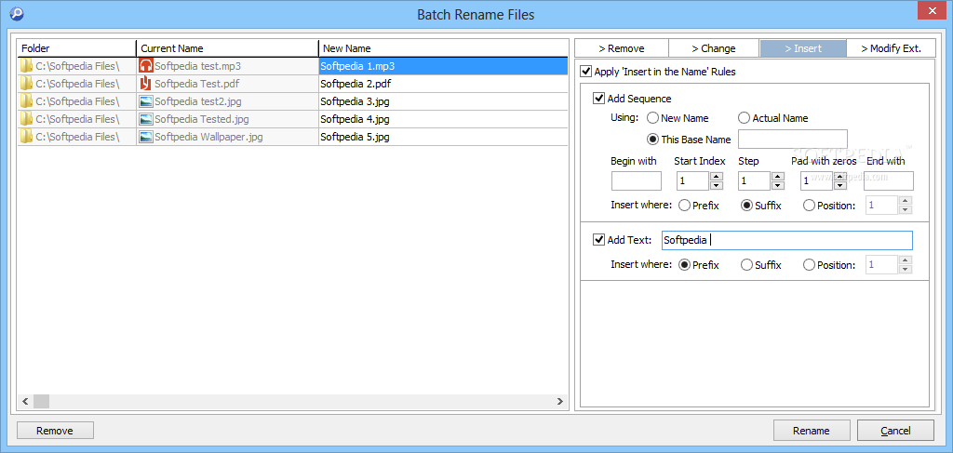This screenshot has height=453, width=953.
Task: Click image icon of Softpedia Wallpaper.jpg
Action: [146, 137]
